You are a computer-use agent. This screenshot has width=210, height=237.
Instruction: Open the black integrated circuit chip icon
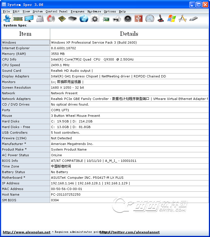(x=73, y=19)
